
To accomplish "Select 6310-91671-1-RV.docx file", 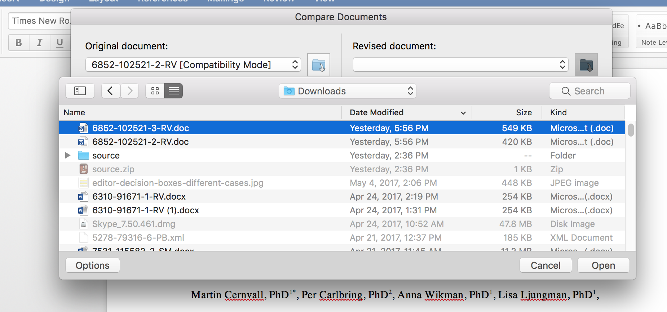I will pyautogui.click(x=139, y=197).
